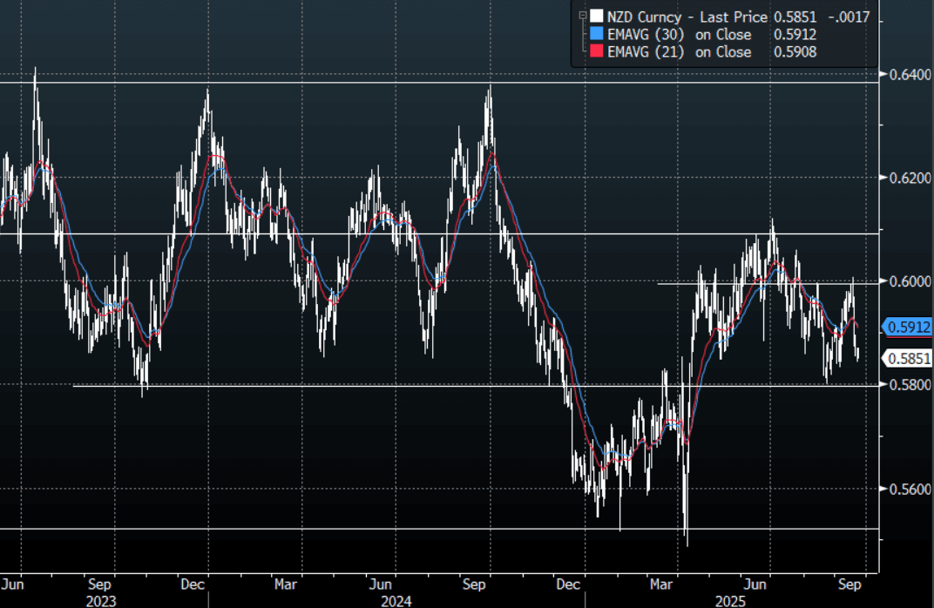Click the 2024 year label on time axis
The image size is (934, 608).
395,600
